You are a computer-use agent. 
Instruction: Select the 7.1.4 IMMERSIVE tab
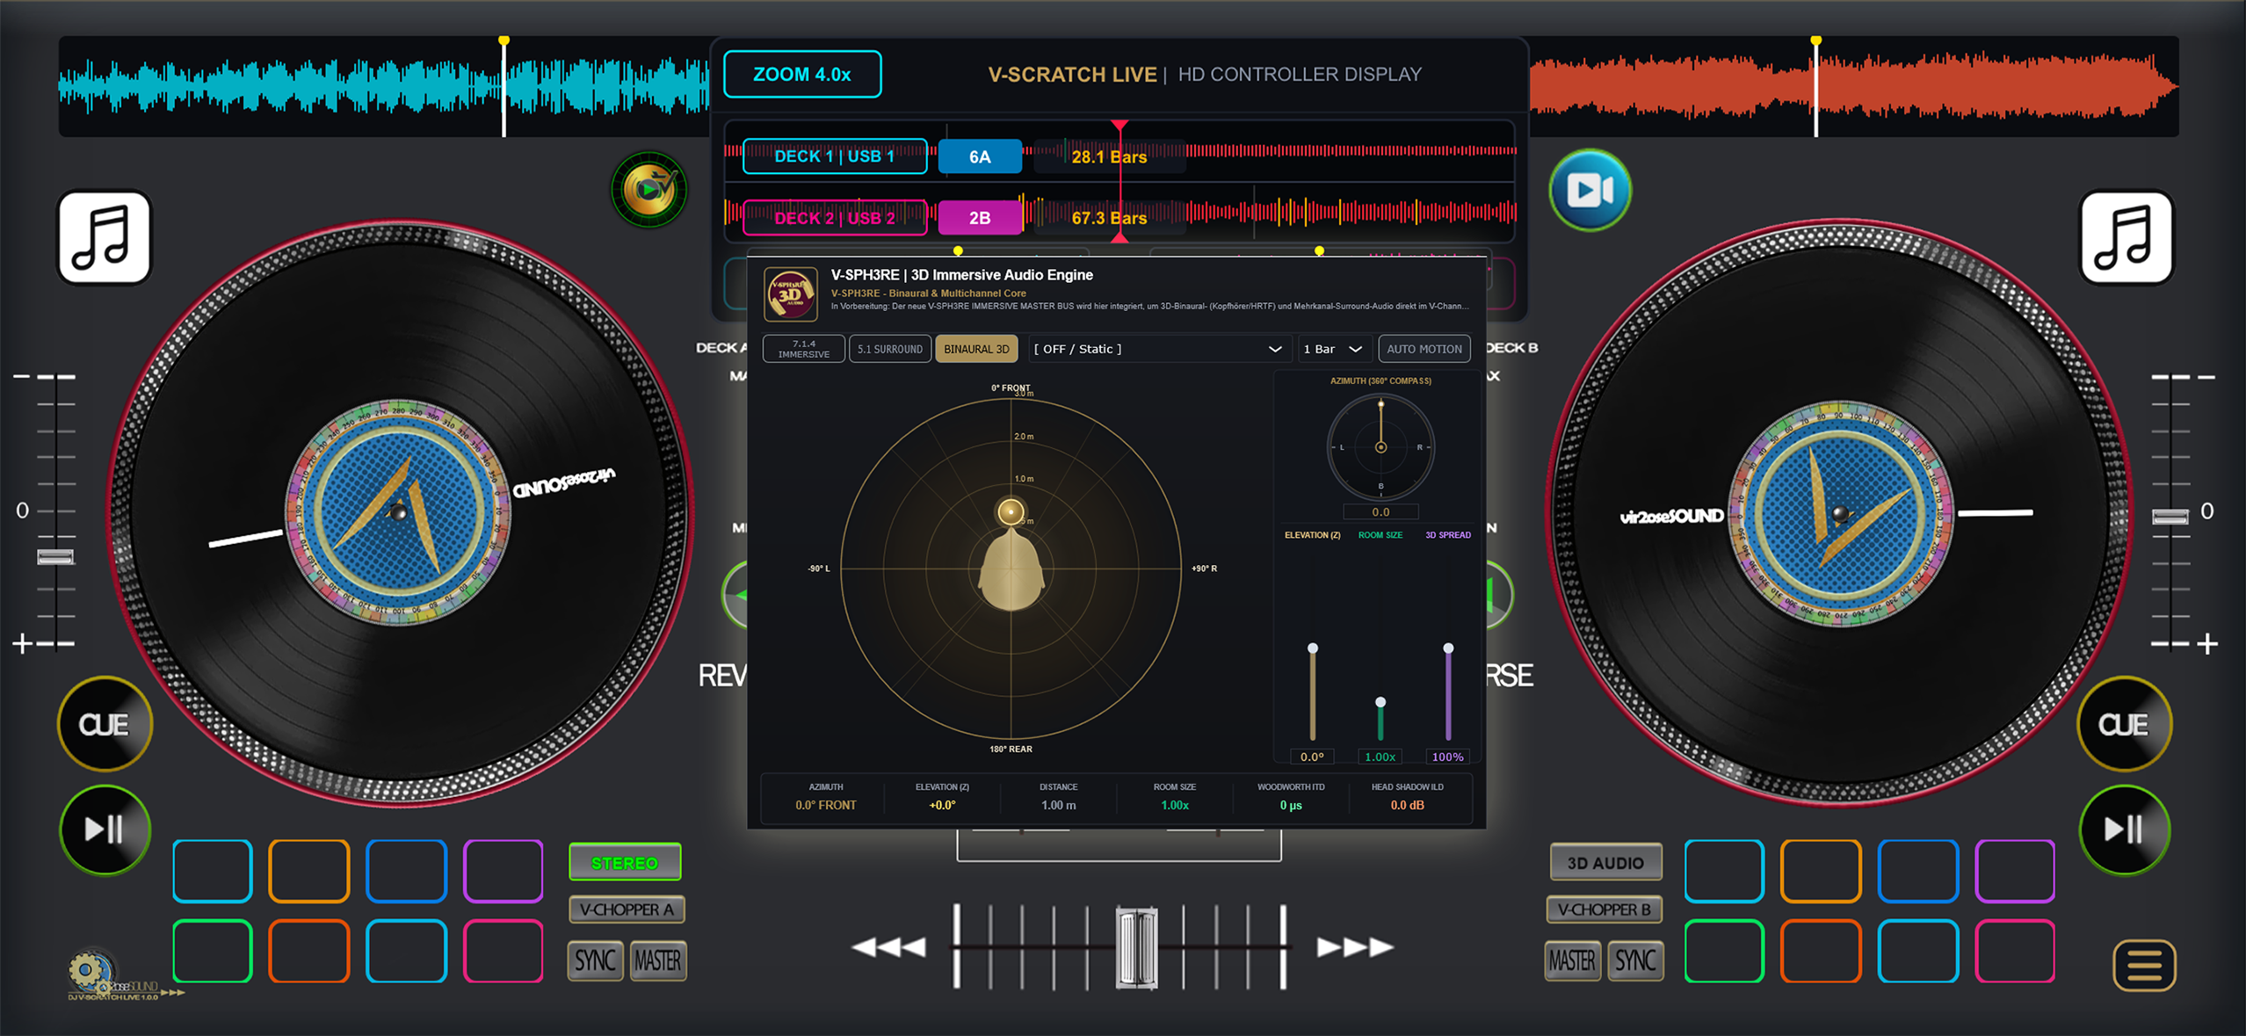[x=803, y=349]
